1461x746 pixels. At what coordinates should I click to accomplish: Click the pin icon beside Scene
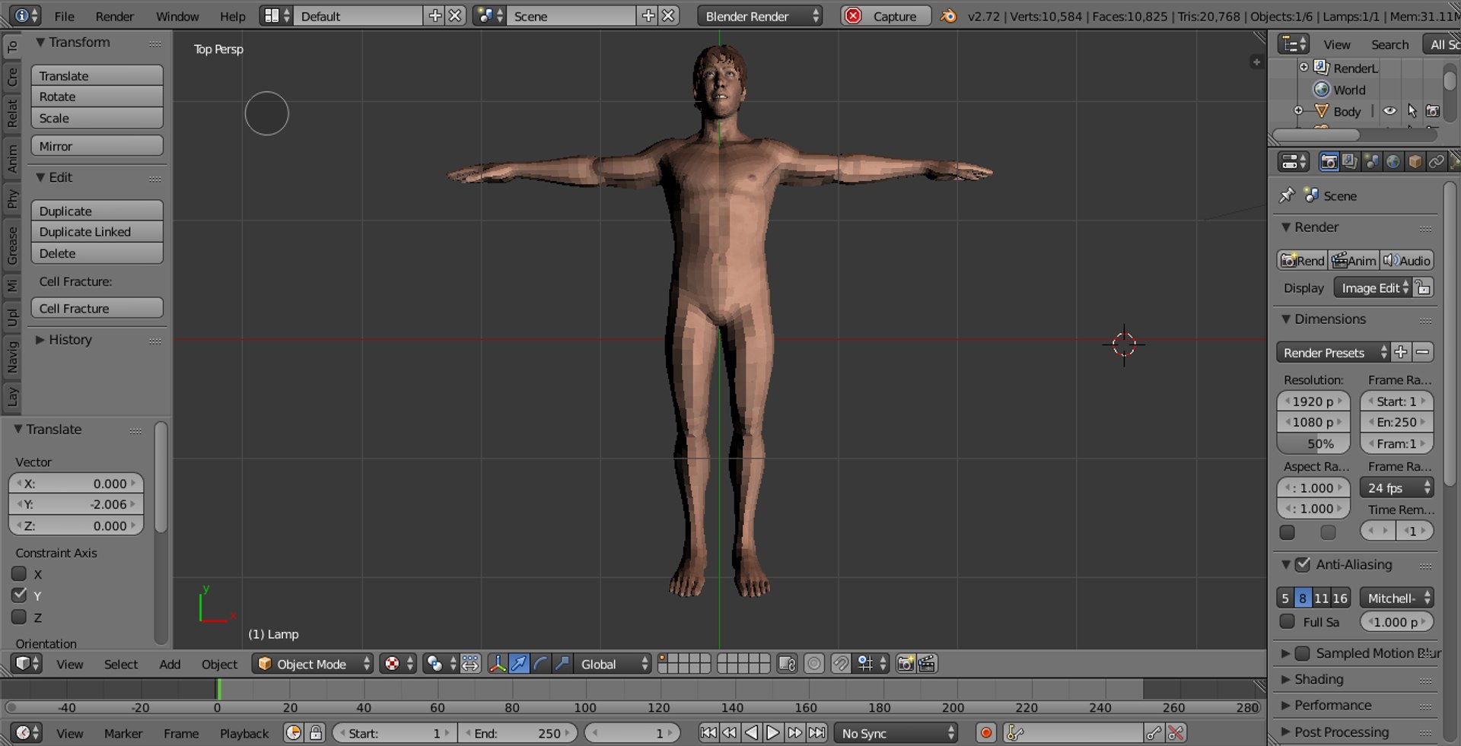pyautogui.click(x=1287, y=195)
